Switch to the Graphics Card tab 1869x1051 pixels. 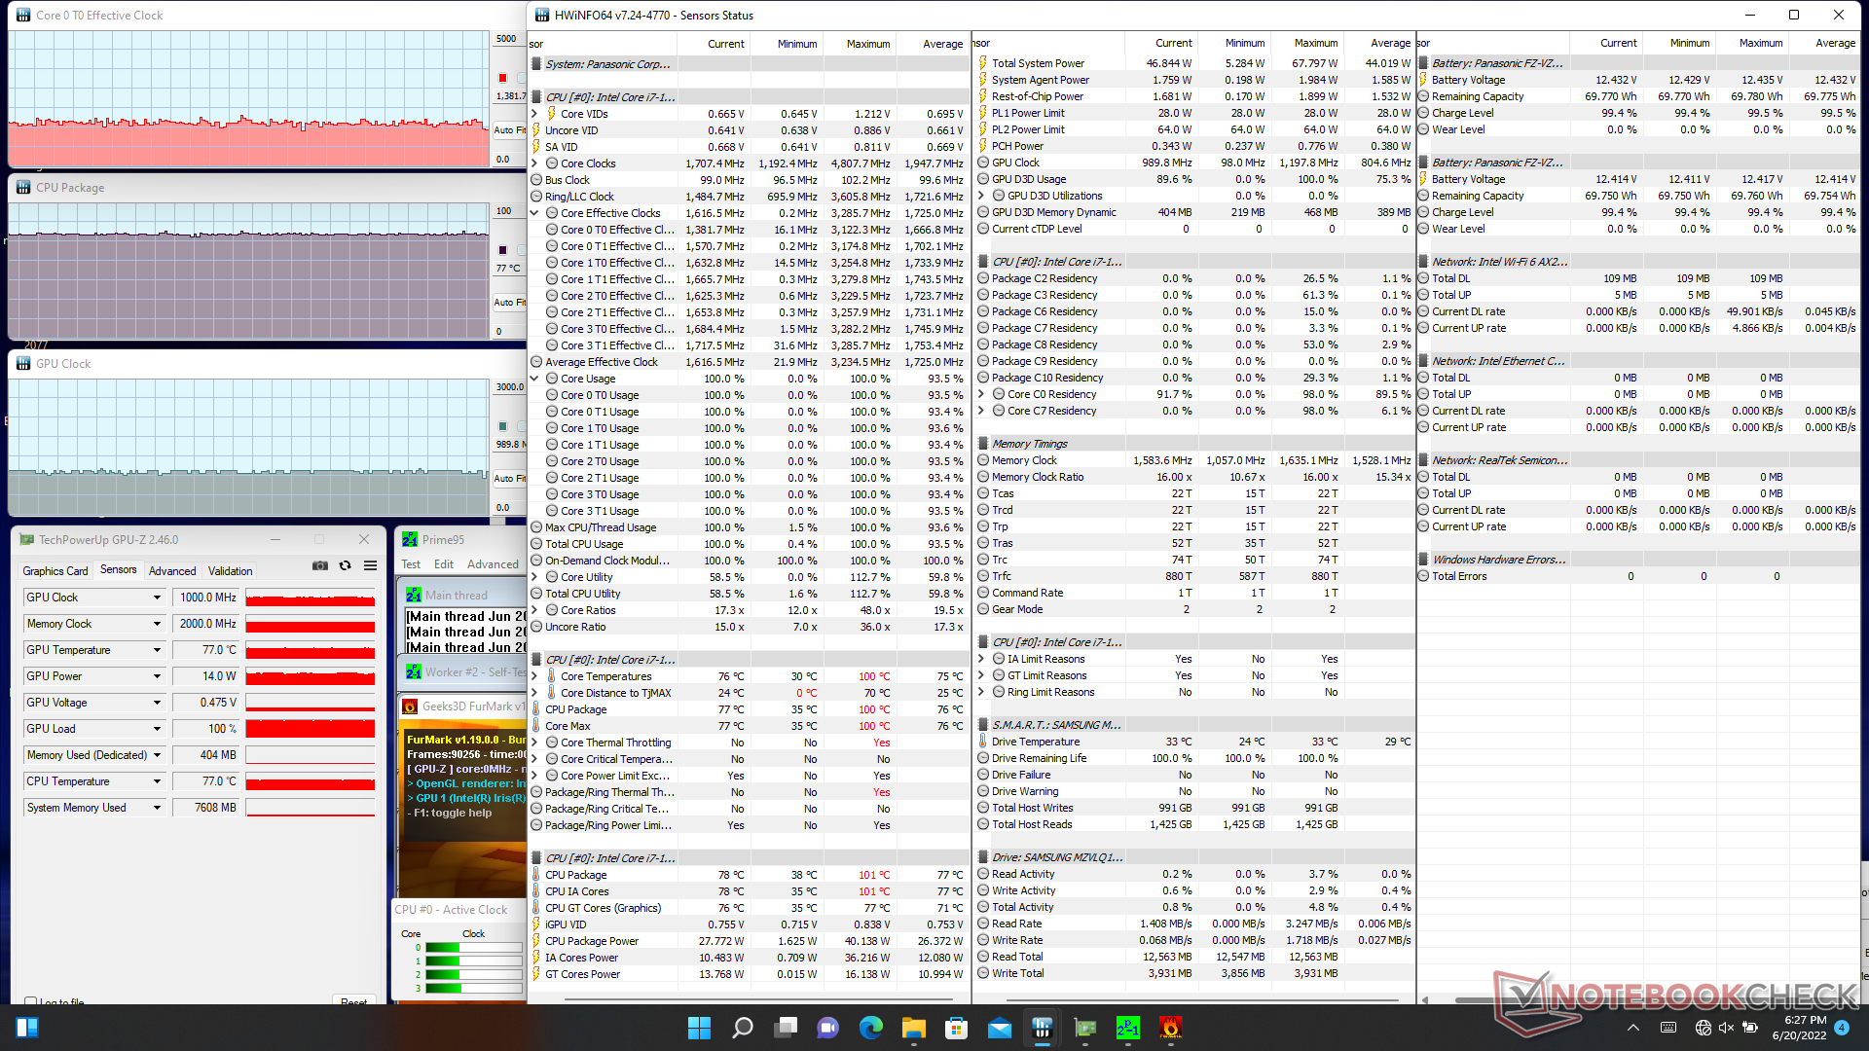click(55, 571)
